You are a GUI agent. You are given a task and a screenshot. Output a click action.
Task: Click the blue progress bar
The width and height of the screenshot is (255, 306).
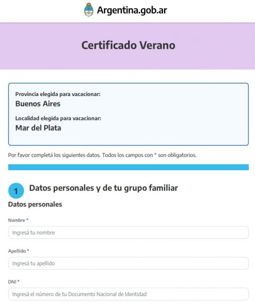click(x=128, y=167)
